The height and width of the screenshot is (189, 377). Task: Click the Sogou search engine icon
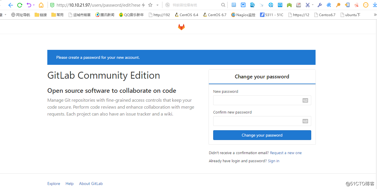168,5
